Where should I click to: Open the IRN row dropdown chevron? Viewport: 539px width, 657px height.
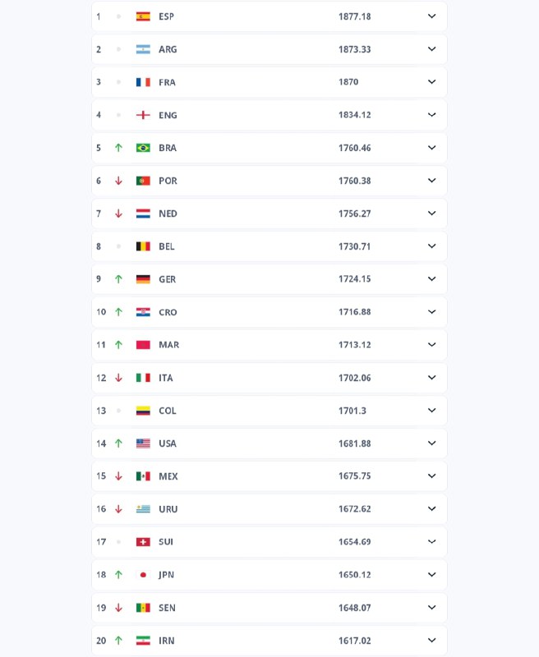click(x=431, y=641)
